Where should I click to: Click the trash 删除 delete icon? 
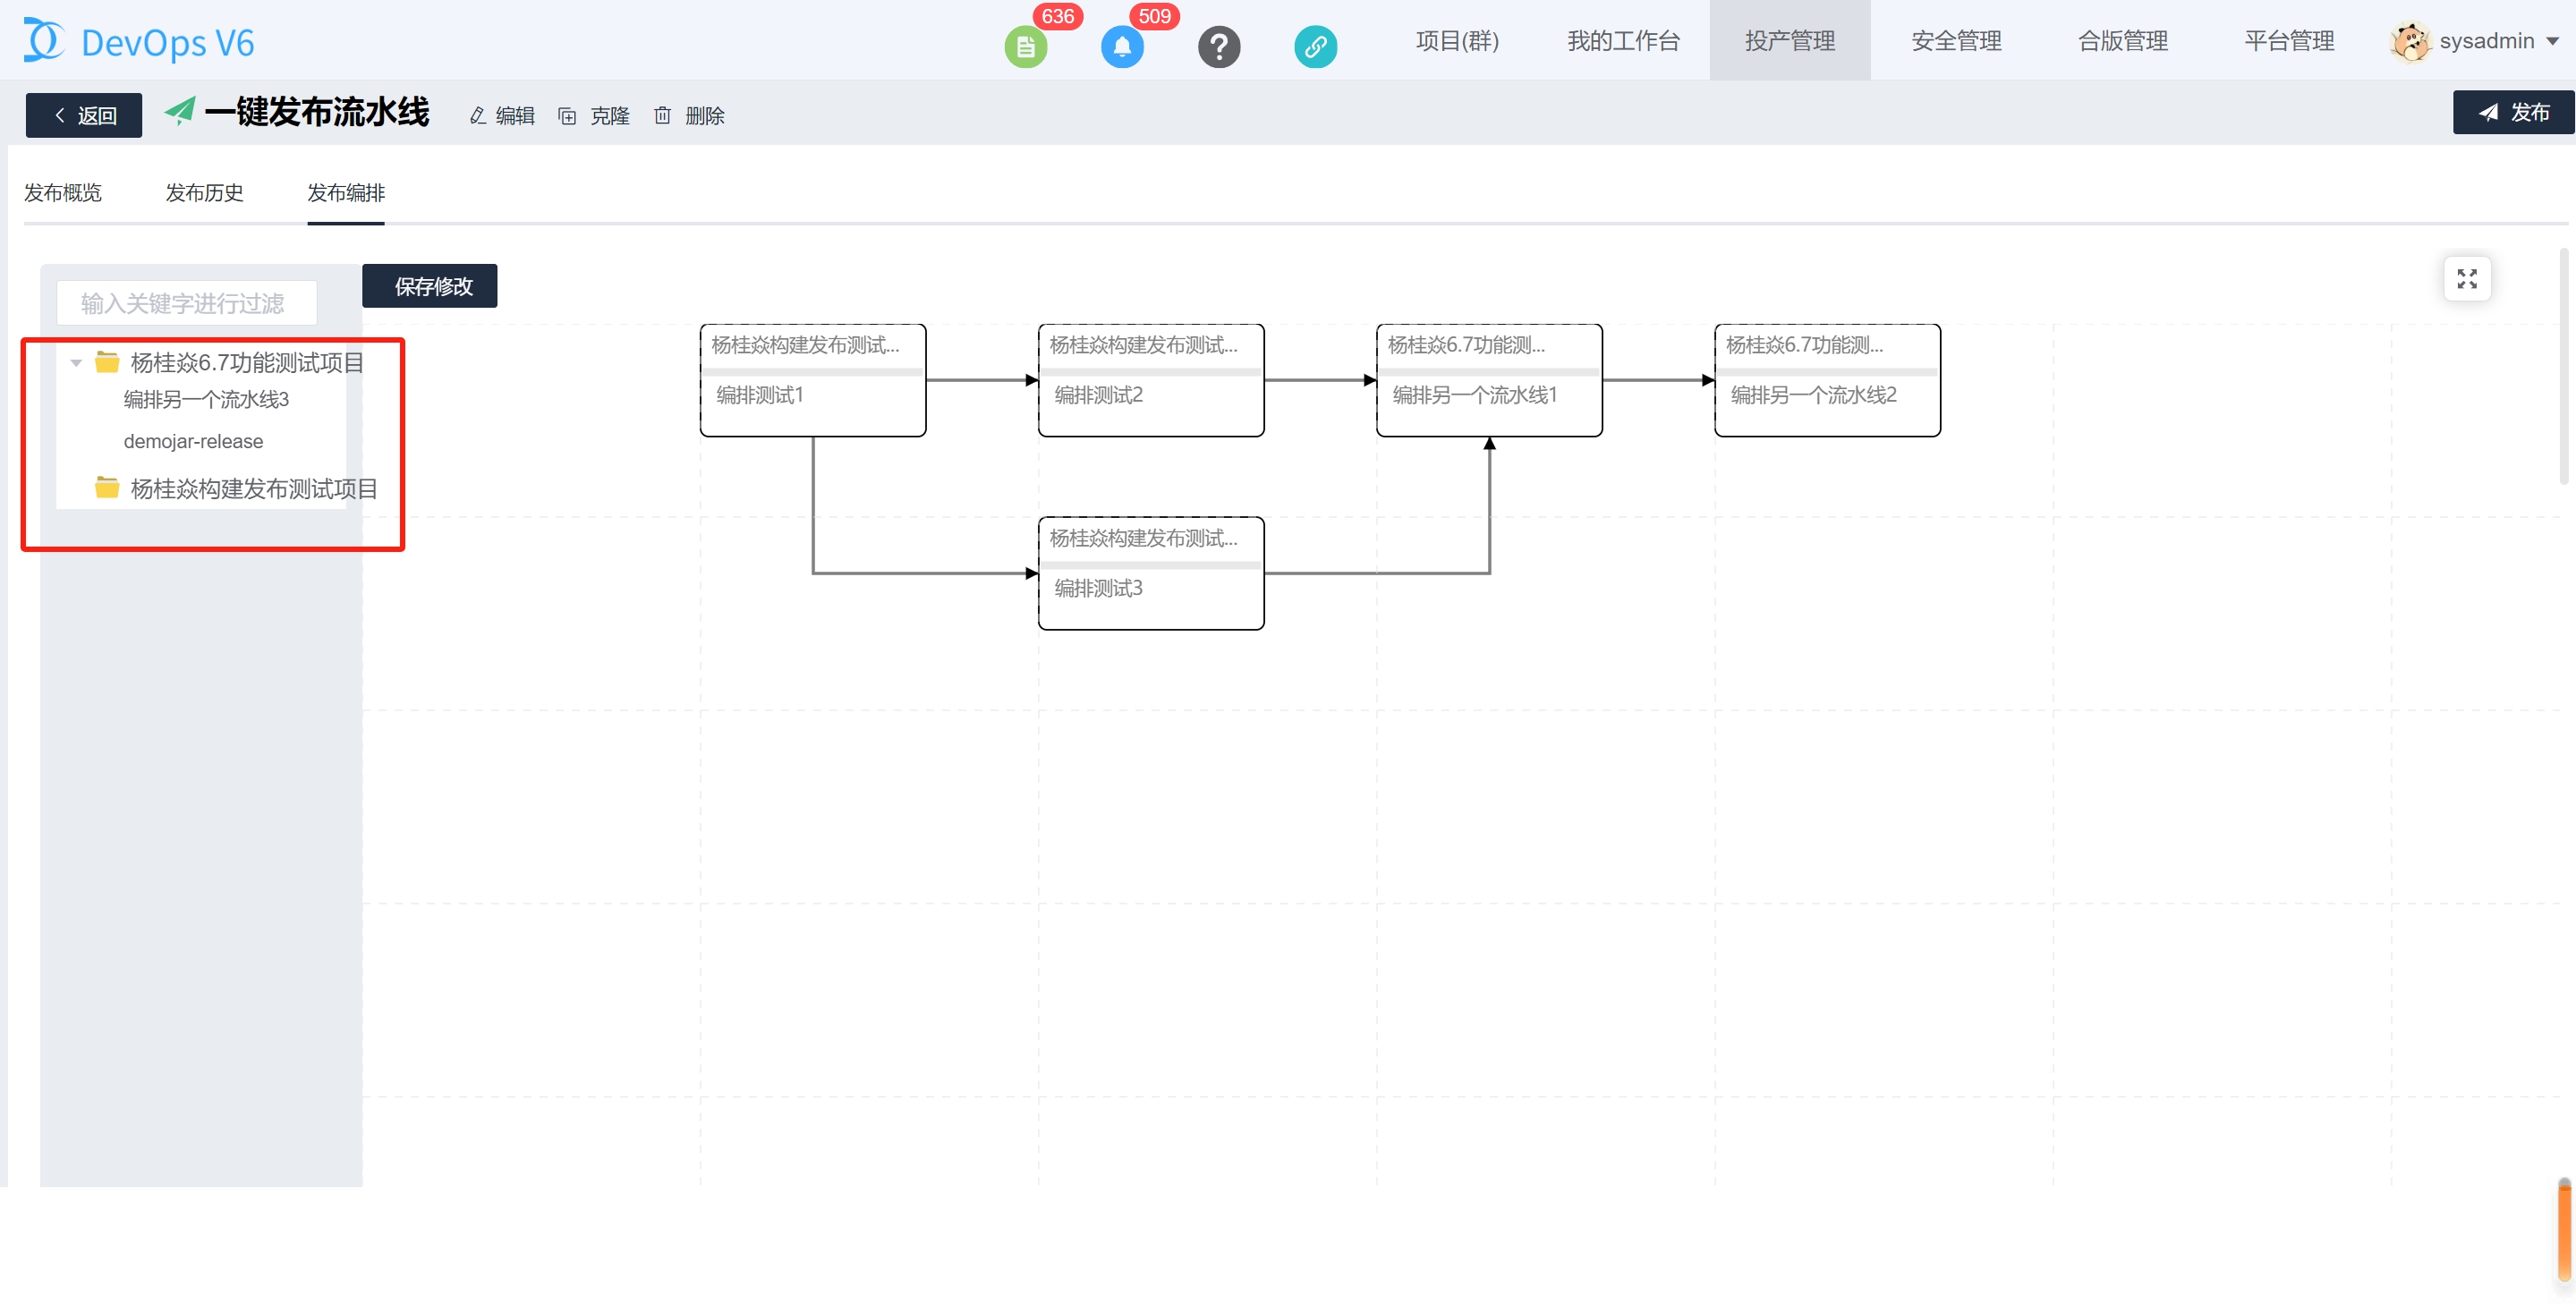click(662, 116)
